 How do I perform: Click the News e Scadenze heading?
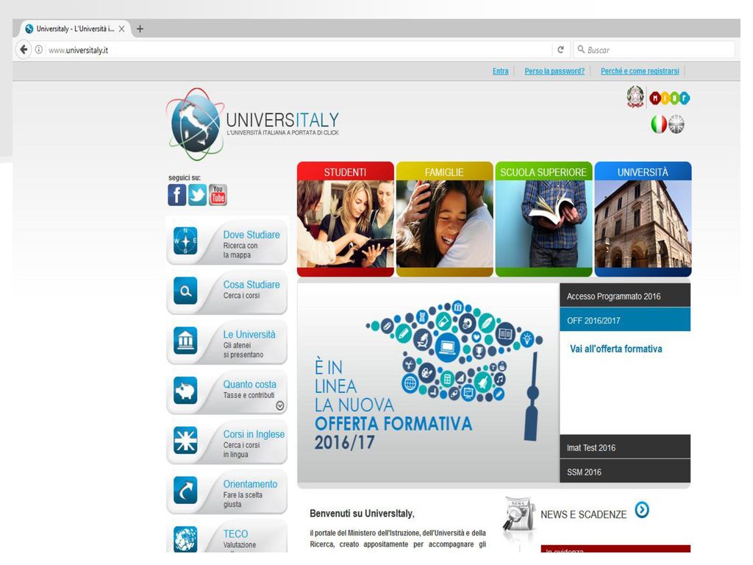[x=583, y=514]
